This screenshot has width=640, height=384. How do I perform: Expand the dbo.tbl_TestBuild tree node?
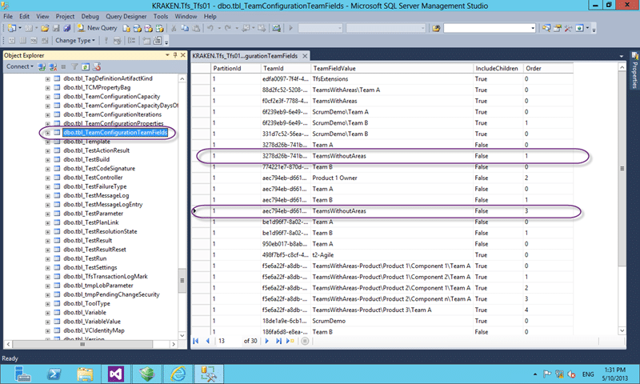point(48,159)
